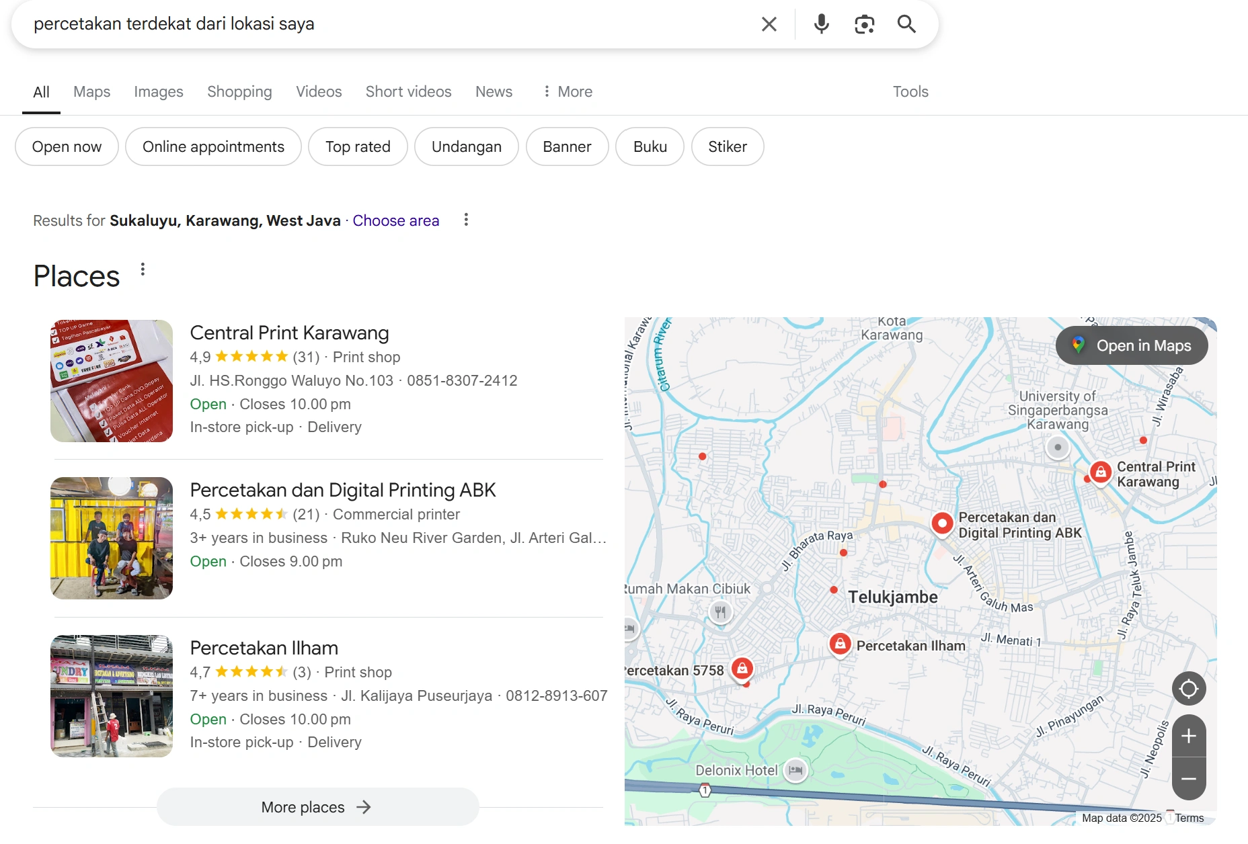1248x844 pixels.
Task: Select the All results tab
Action: [41, 91]
